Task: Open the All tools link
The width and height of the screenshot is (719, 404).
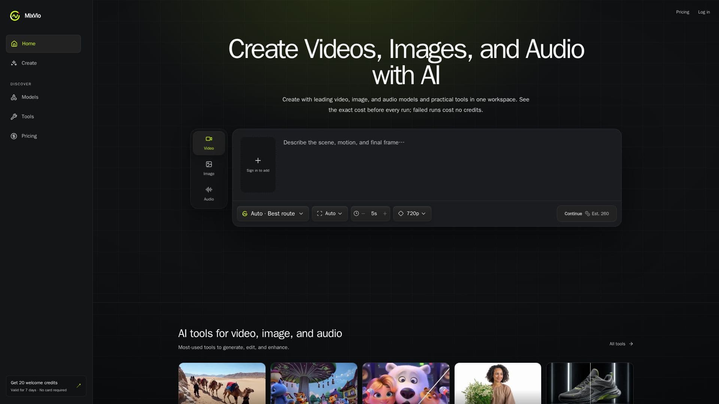Action: coord(621,344)
